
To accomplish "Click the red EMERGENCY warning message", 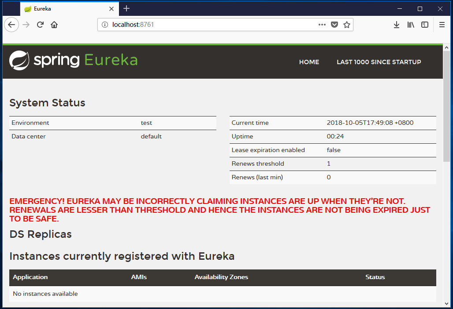I will [220, 210].
